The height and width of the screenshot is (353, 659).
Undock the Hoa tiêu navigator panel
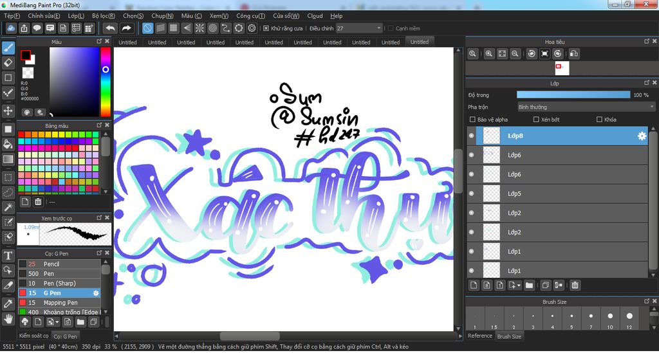[647, 41]
